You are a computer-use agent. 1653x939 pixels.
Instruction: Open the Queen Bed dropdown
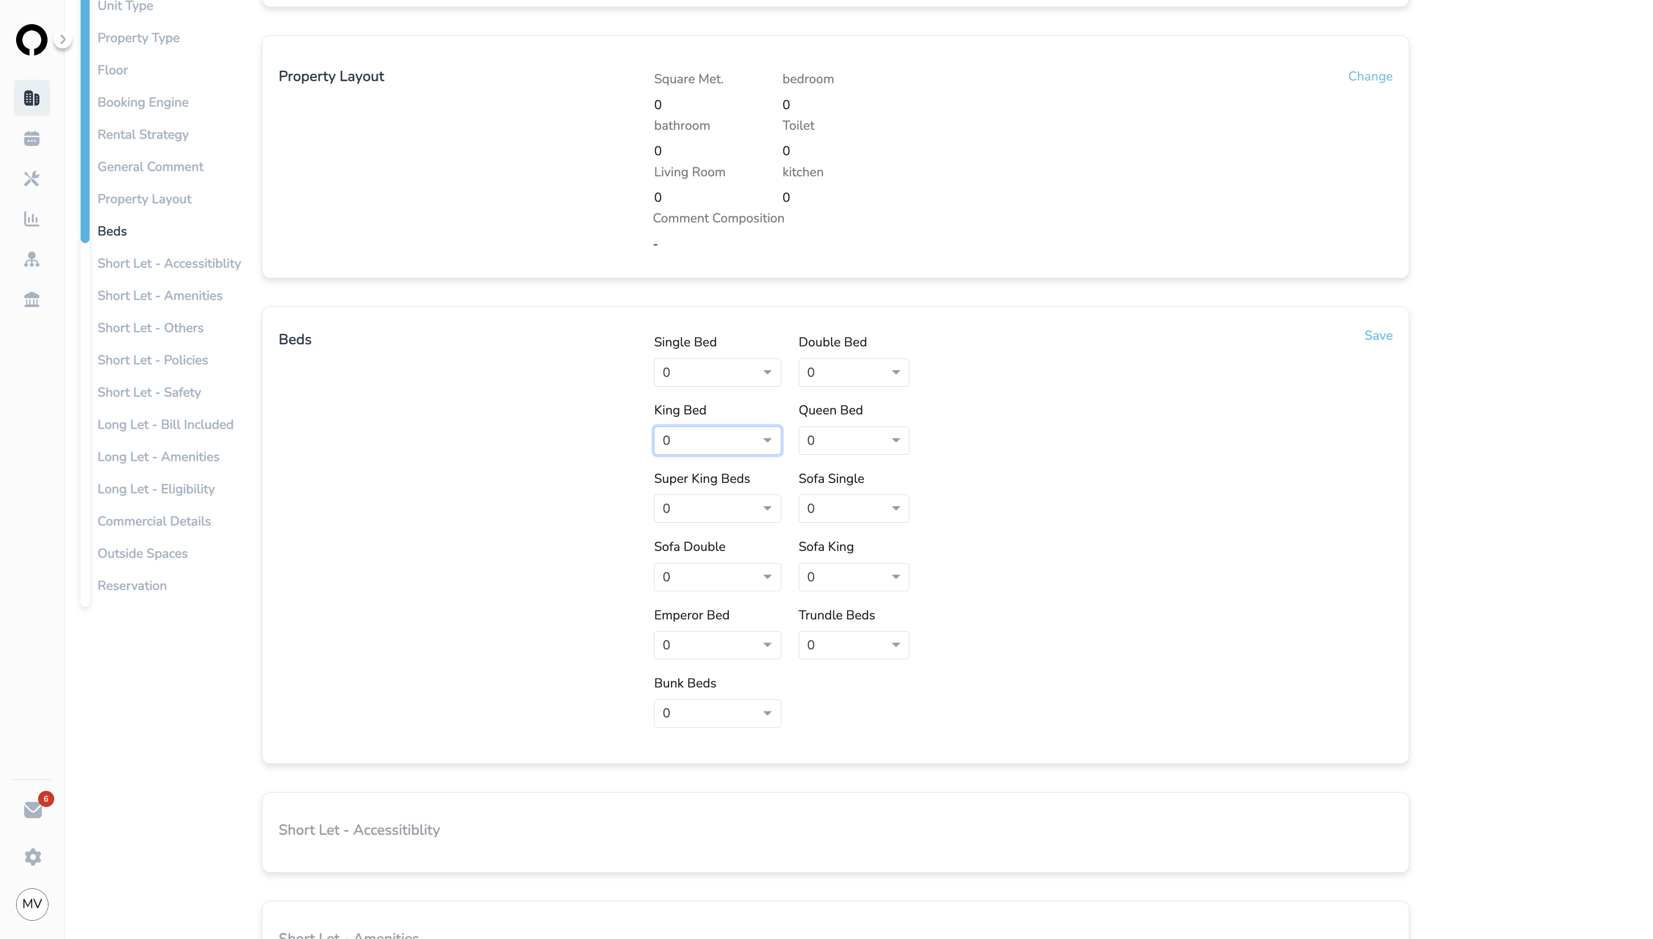[853, 440]
